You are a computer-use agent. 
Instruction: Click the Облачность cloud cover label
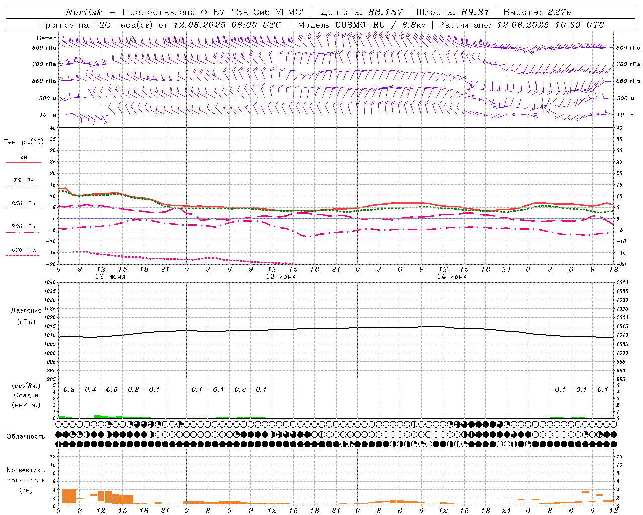pos(26,437)
